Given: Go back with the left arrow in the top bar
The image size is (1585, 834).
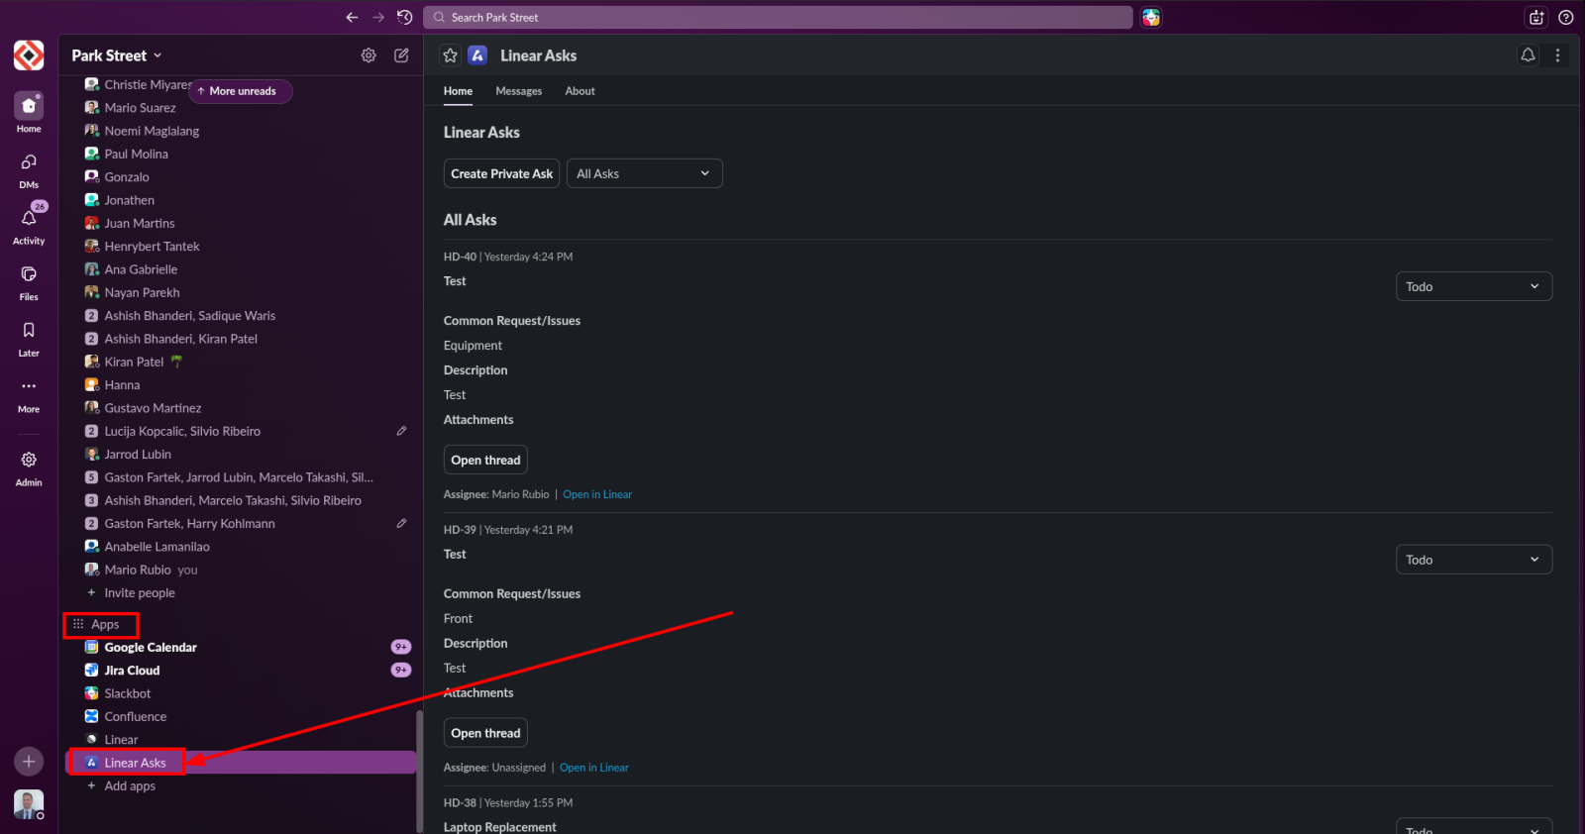Looking at the screenshot, I should click(x=352, y=17).
